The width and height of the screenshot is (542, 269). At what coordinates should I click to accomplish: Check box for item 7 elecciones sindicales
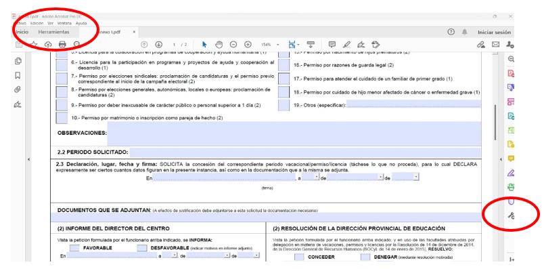[62, 79]
